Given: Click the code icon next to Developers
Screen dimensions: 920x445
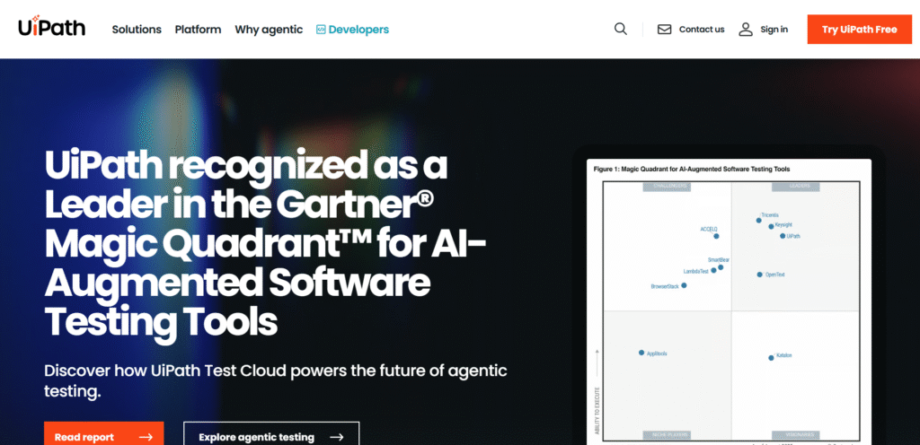Looking at the screenshot, I should point(320,30).
